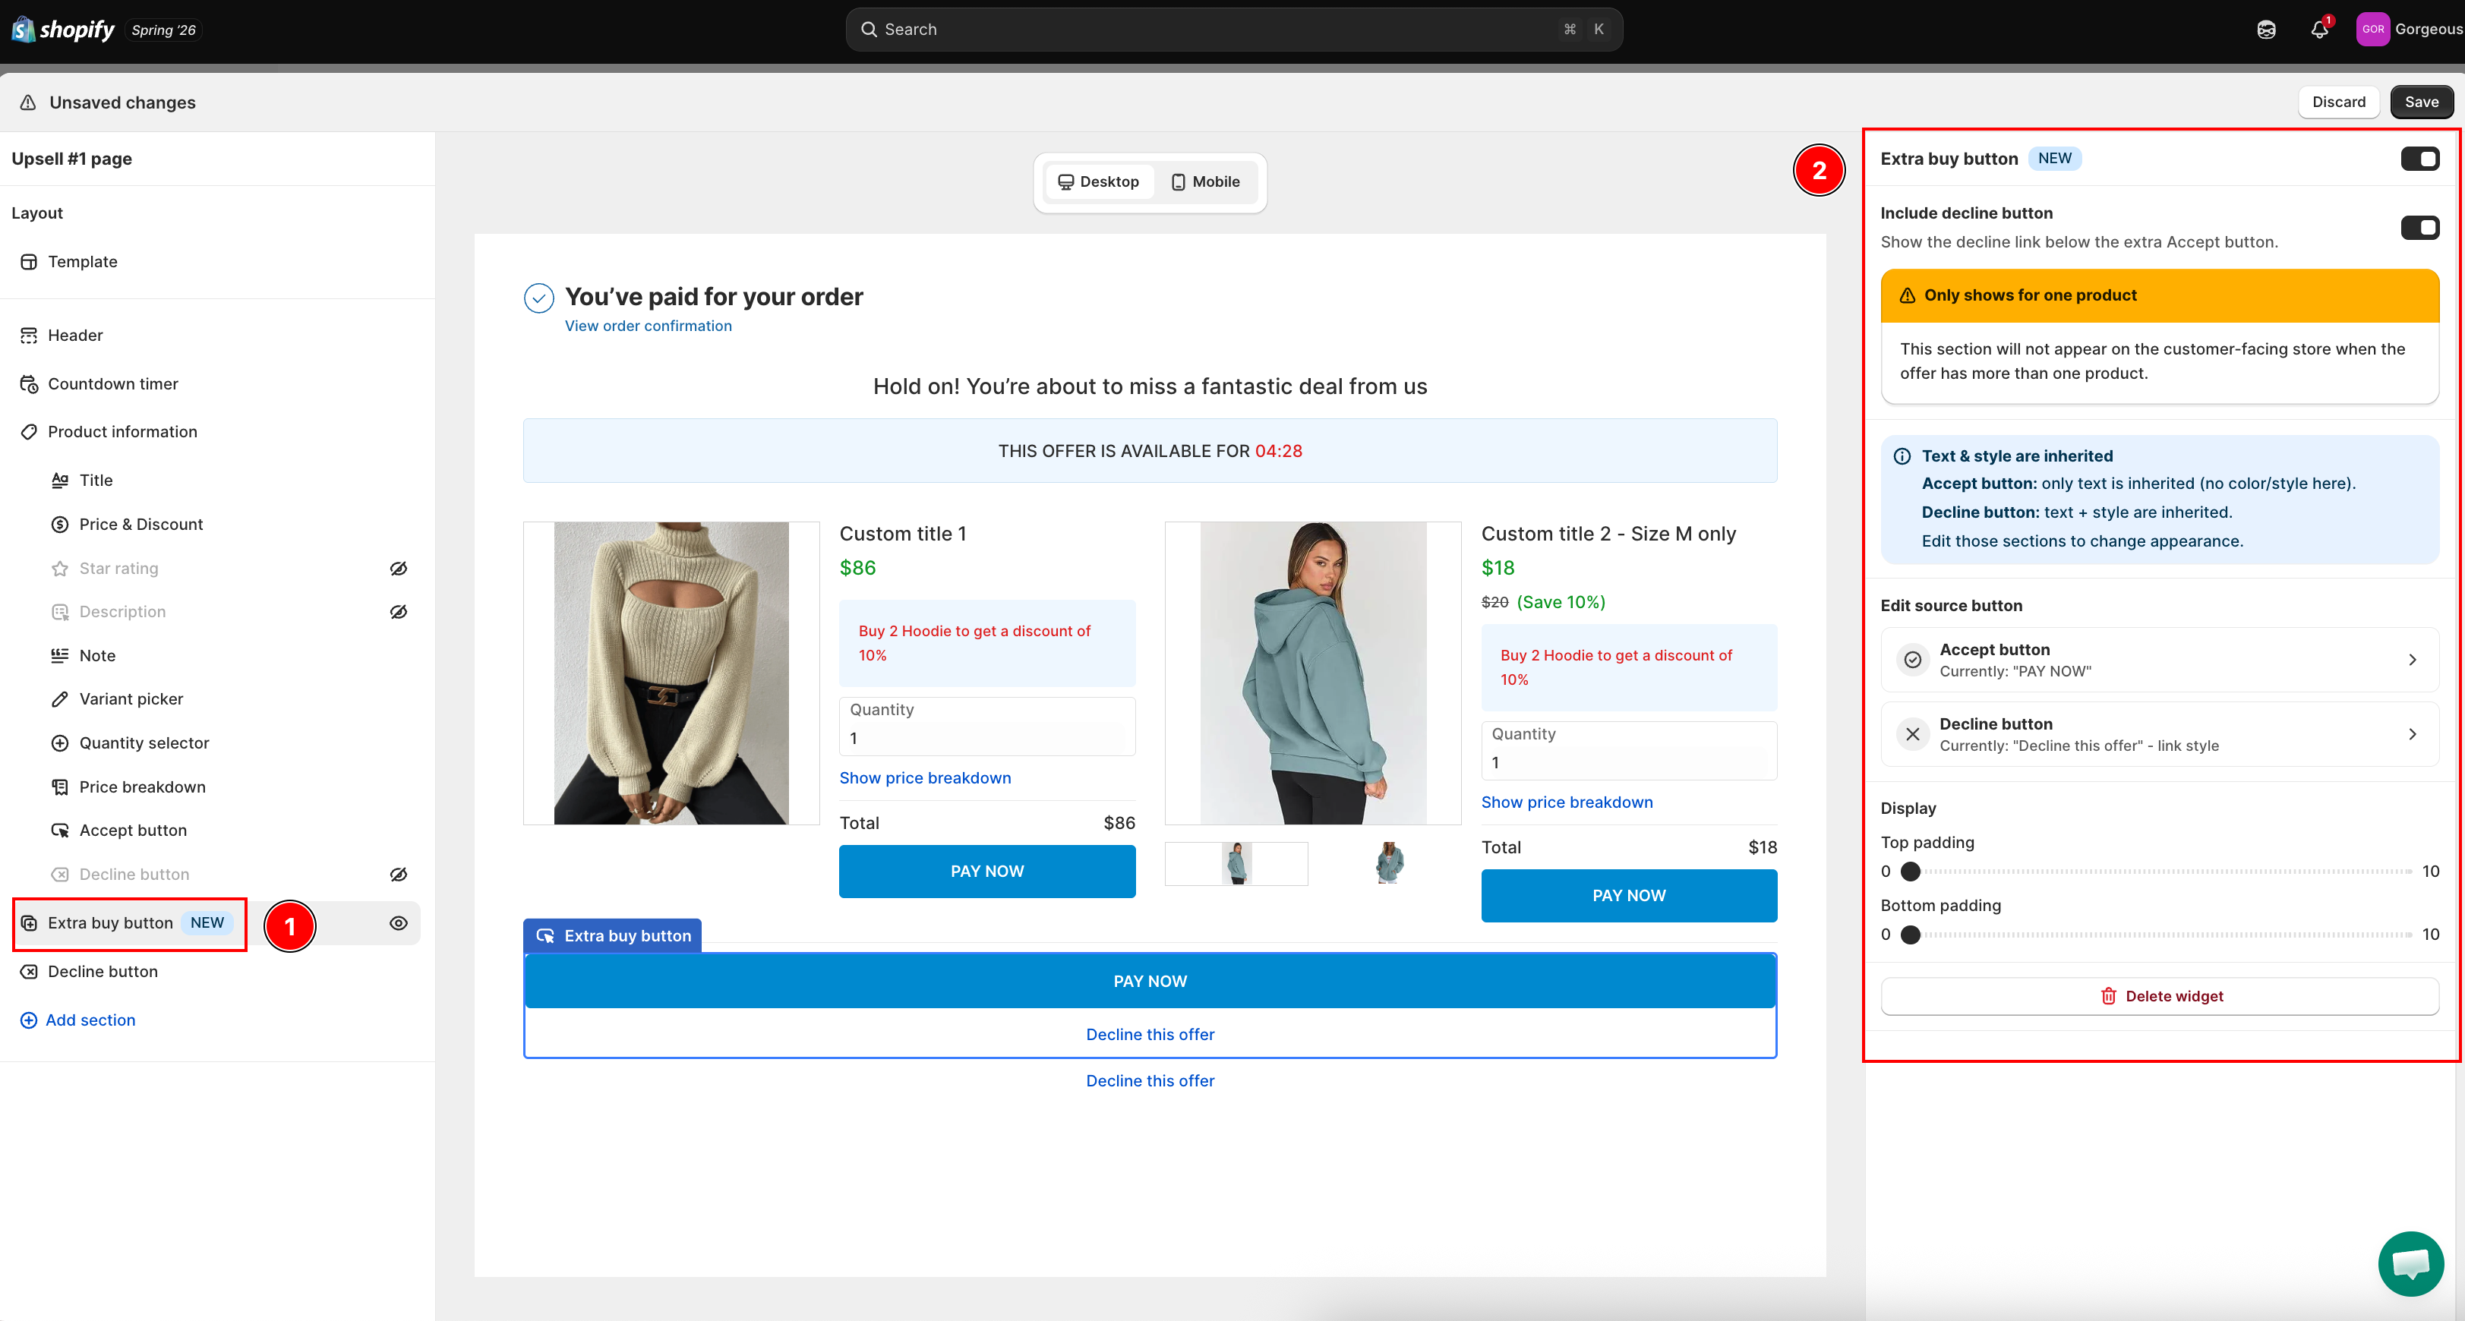Click first hoodie thumbnail image
Screen dimensions: 2465x1321
[1236, 862]
